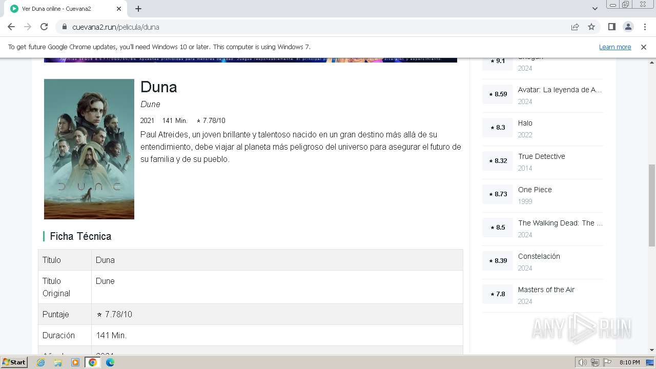The width and height of the screenshot is (656, 369).
Task: Select the 141 Min. duration table value
Action: (x=111, y=335)
